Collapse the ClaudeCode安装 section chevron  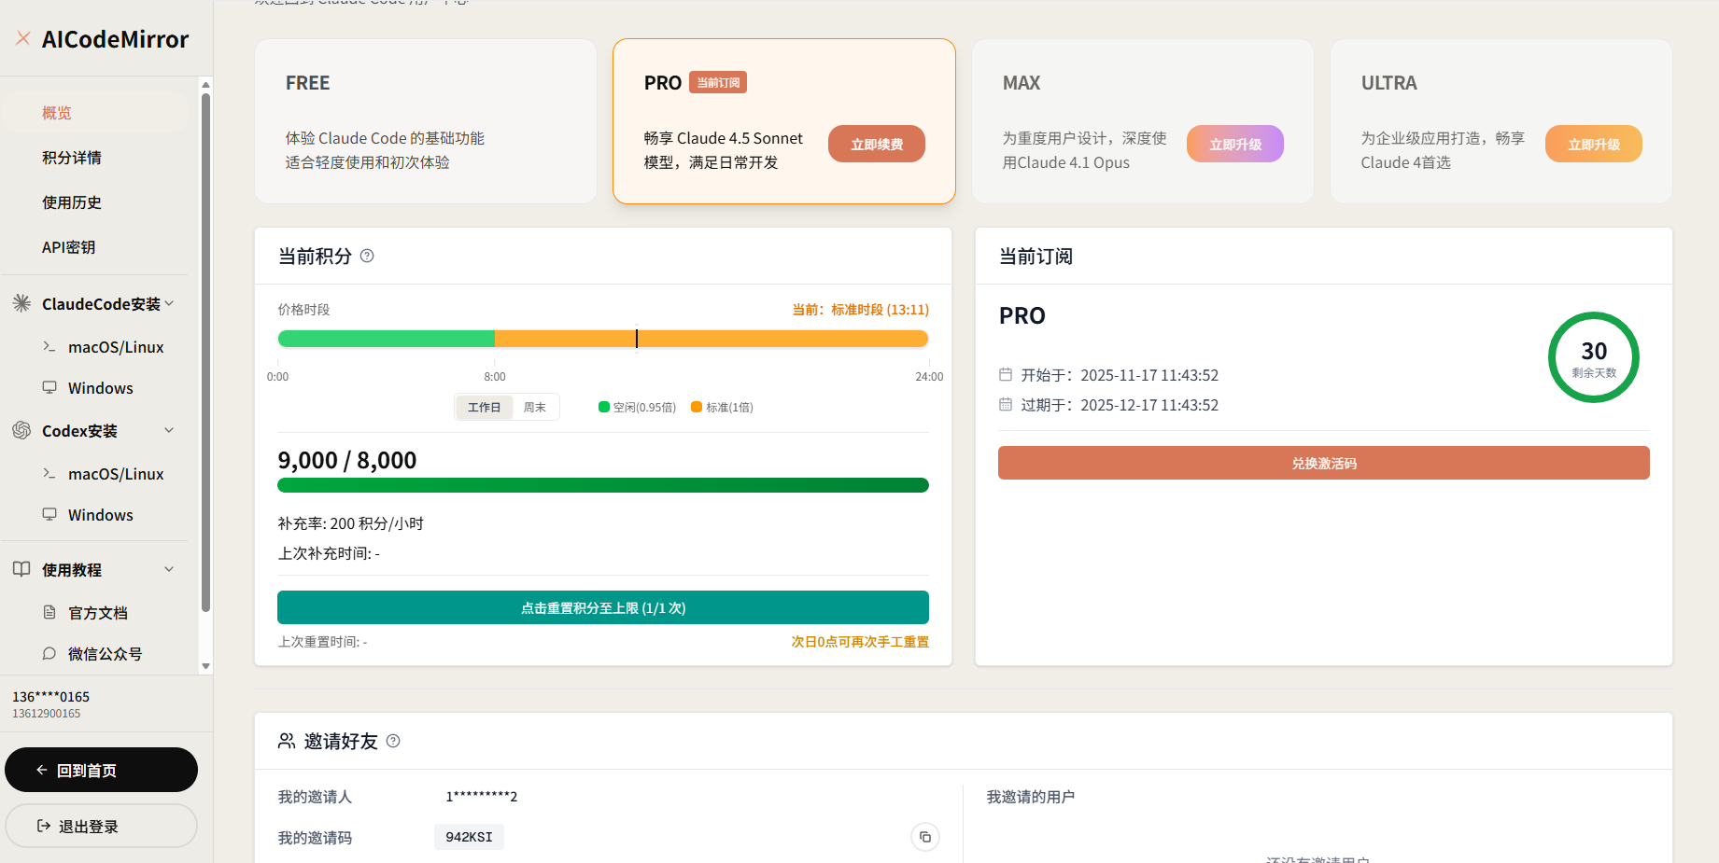click(169, 303)
